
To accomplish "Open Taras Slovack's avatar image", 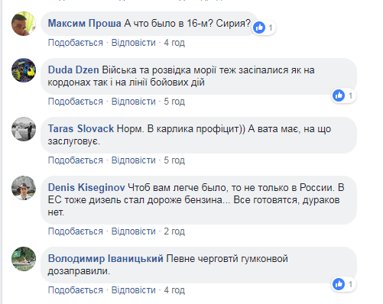I will (x=24, y=129).
